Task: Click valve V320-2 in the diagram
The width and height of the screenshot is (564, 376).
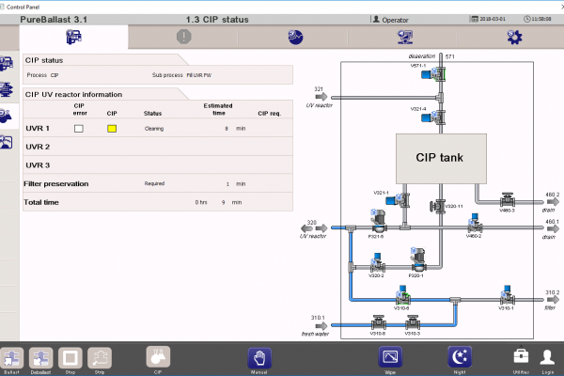Action: 377,262
